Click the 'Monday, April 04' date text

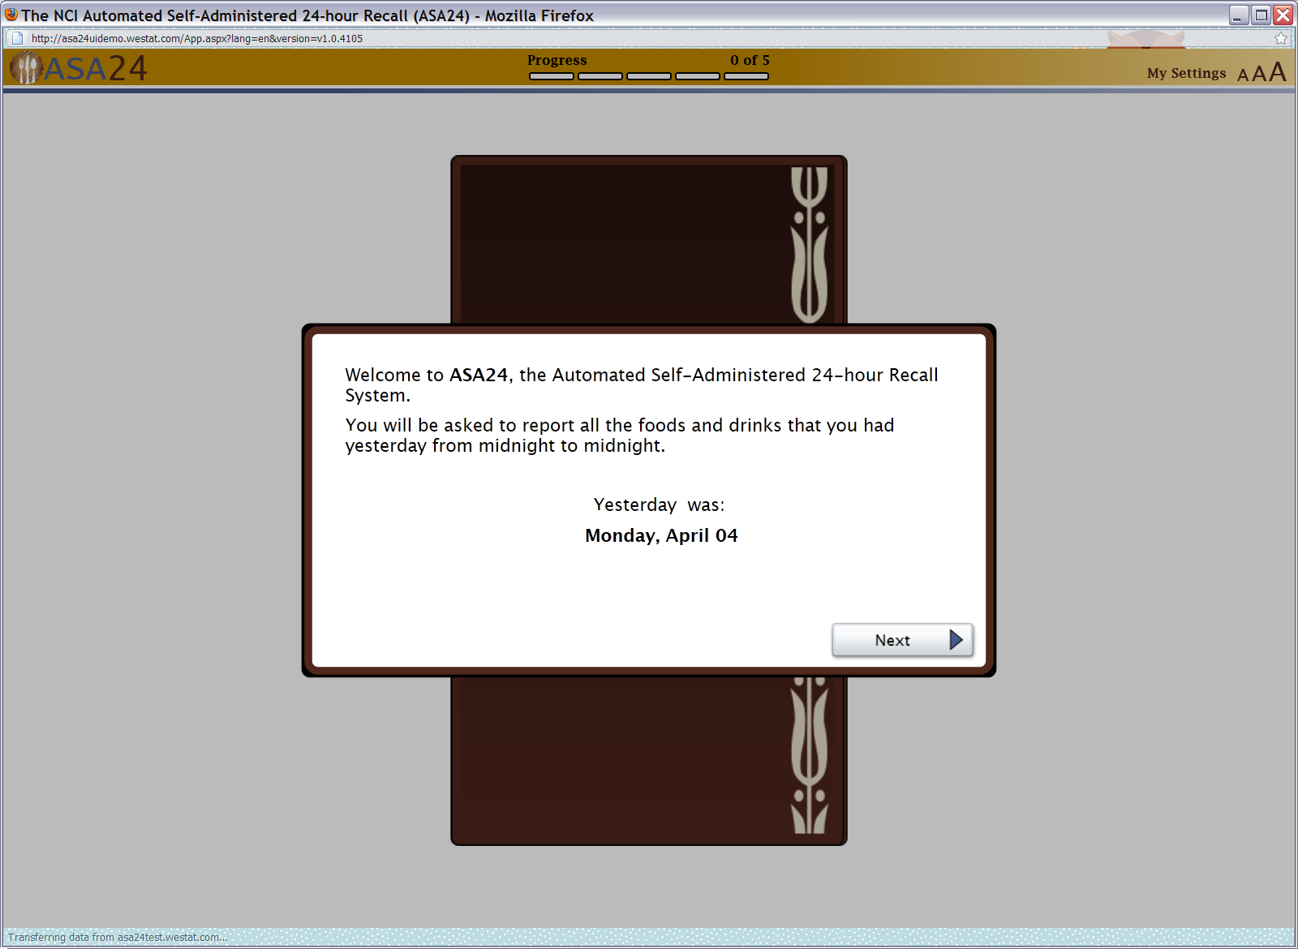661,535
